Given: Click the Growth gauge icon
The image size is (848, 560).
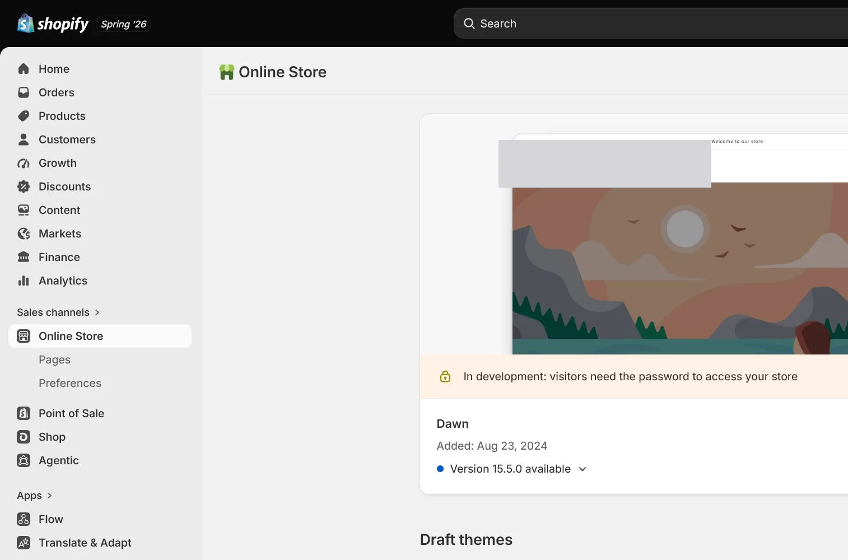Looking at the screenshot, I should pyautogui.click(x=24, y=163).
